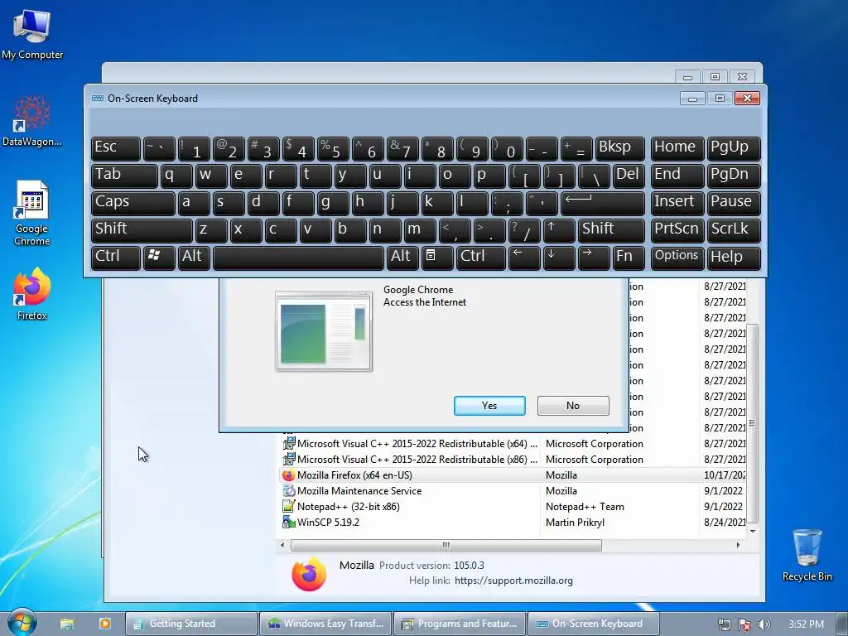Click the network tray icon
Screen dimensions: 848x636
(x=724, y=624)
